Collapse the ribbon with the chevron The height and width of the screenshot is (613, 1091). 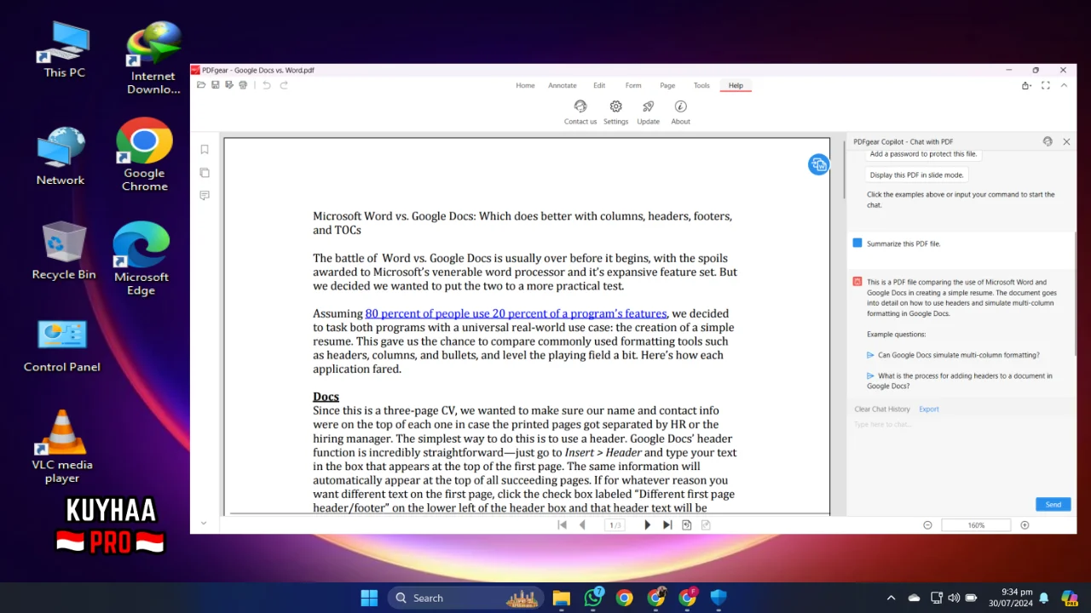pos(1065,85)
